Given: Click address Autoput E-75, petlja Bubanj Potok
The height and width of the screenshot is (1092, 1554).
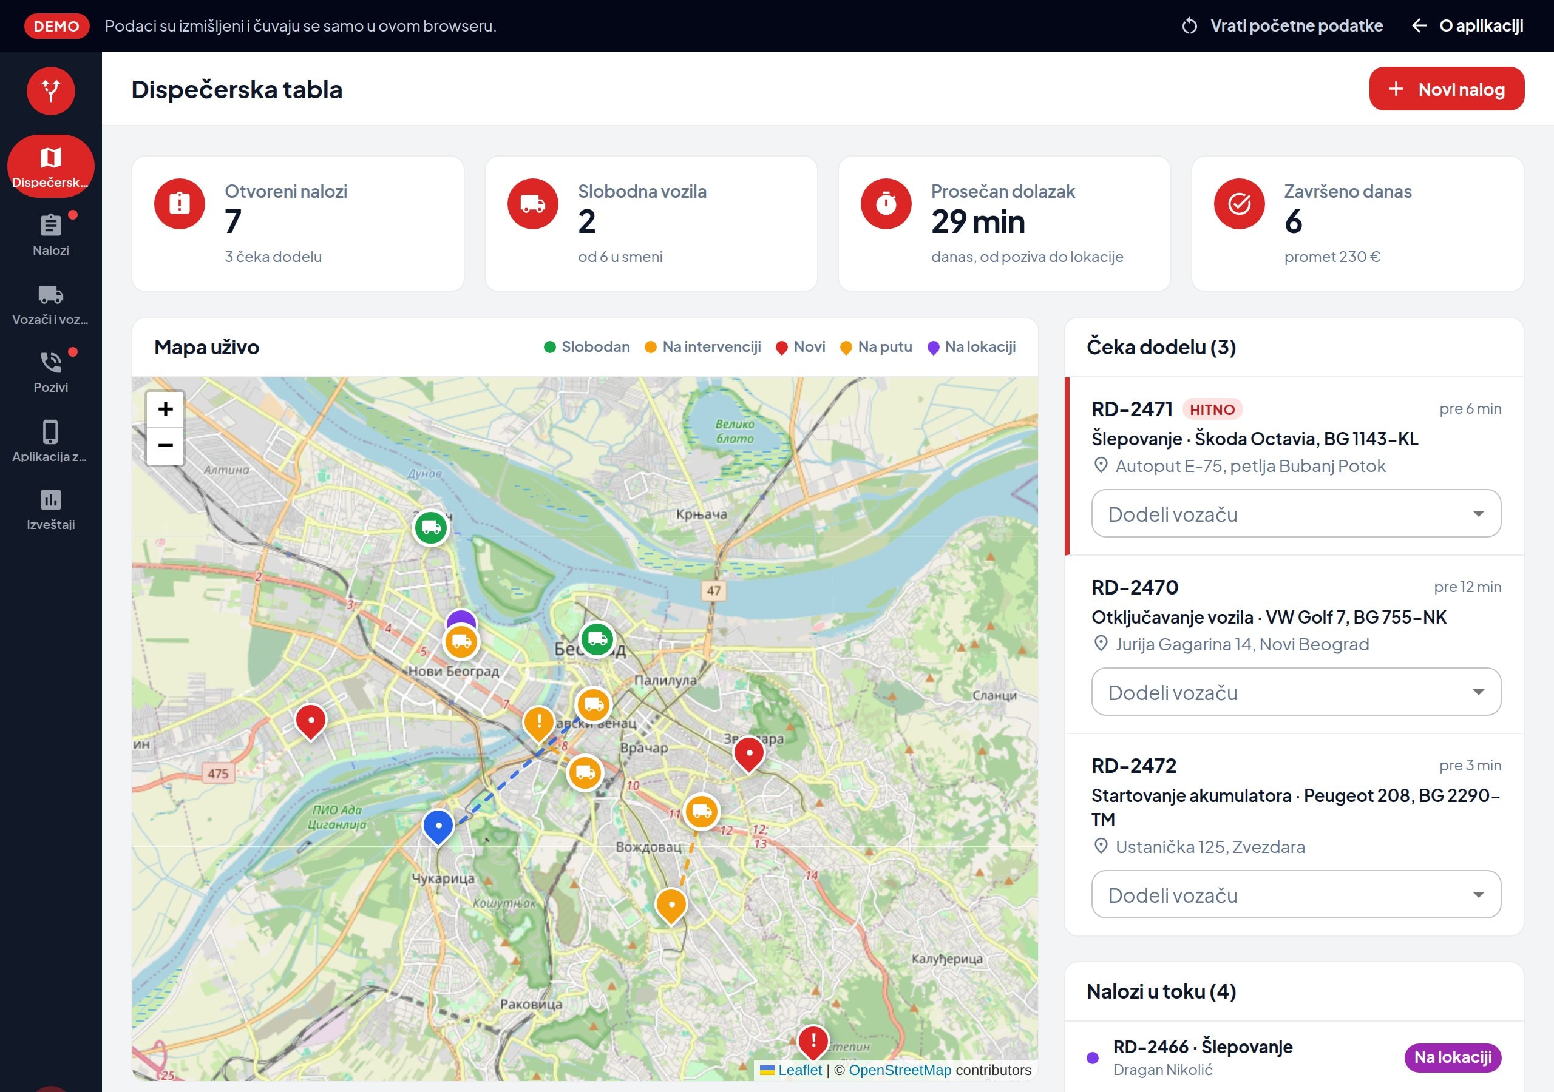Looking at the screenshot, I should [1249, 465].
